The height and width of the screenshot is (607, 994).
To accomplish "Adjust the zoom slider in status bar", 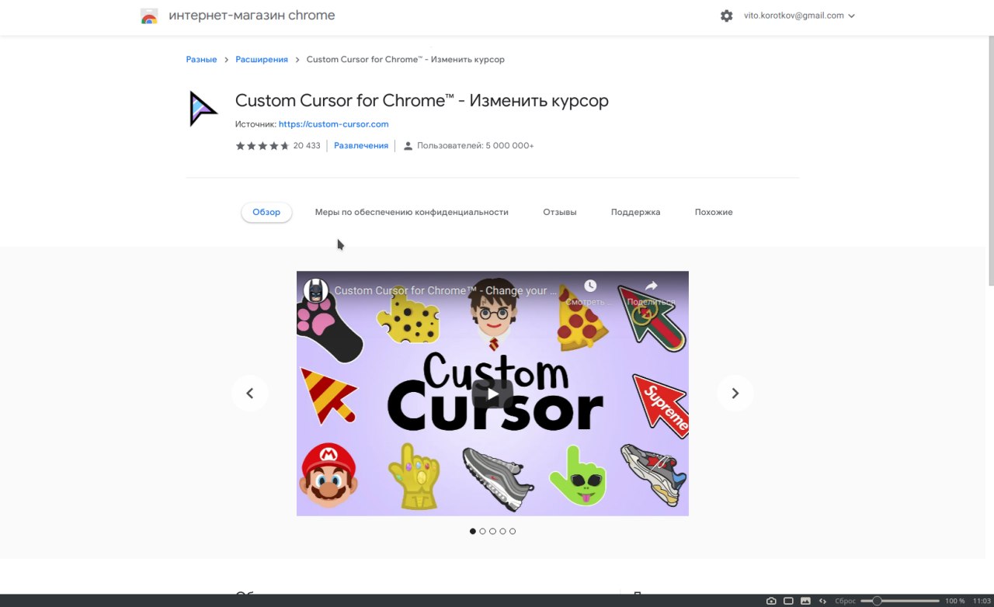I will (900, 601).
